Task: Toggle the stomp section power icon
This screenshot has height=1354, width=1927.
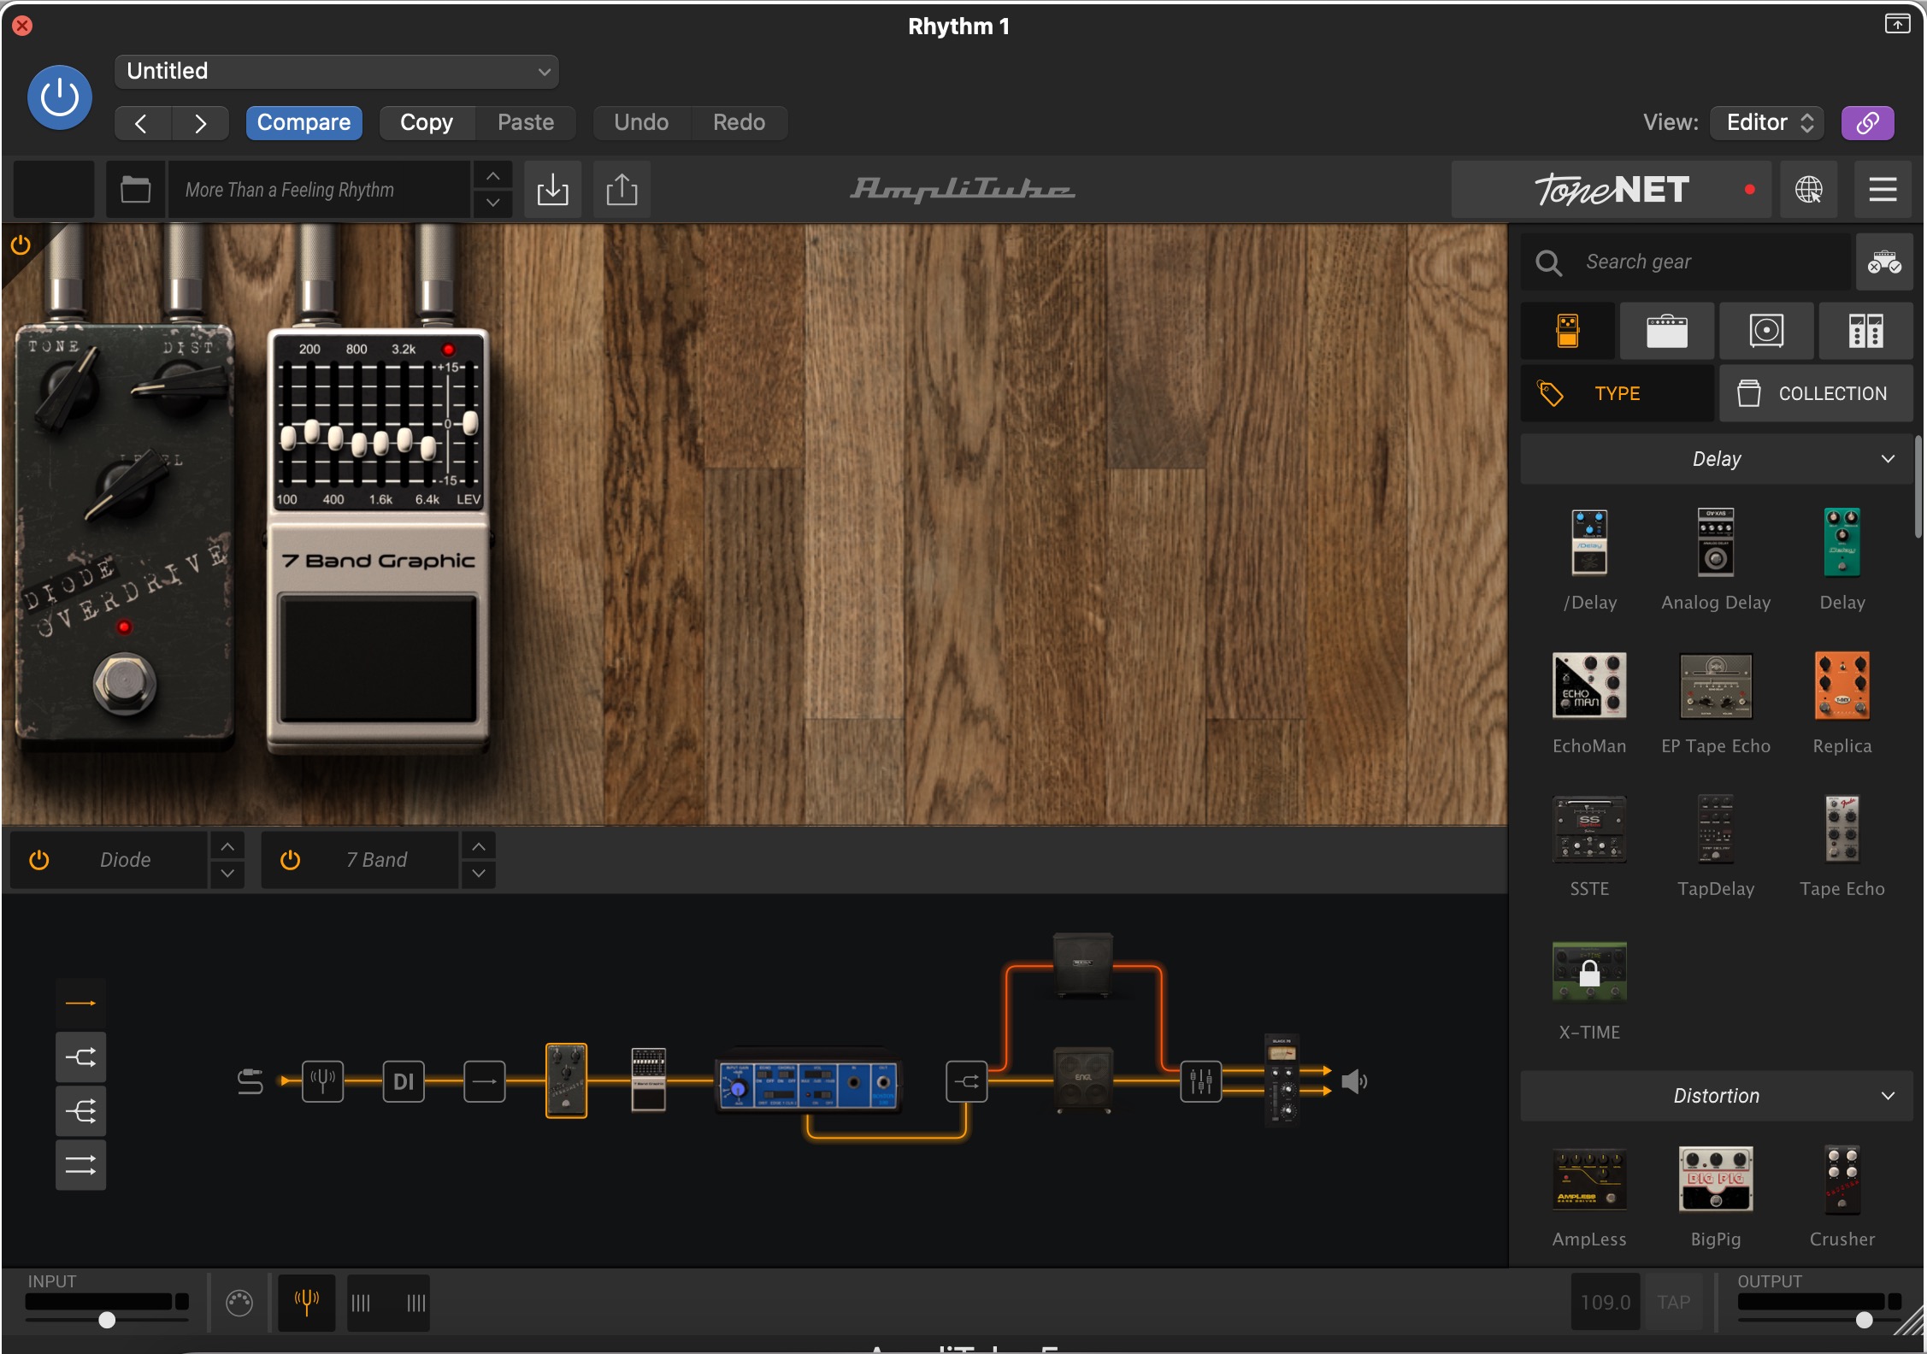Action: pos(21,245)
